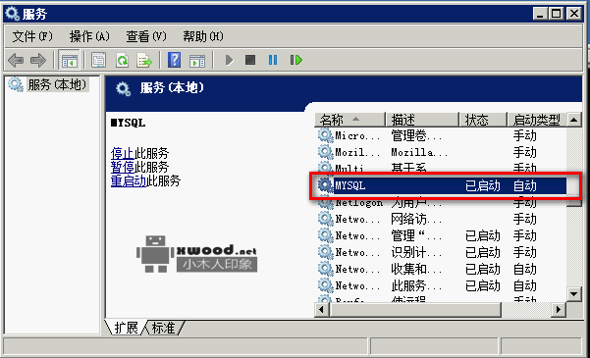
Task: Click the Back arrow toolbar icon
Action: [x=16, y=60]
